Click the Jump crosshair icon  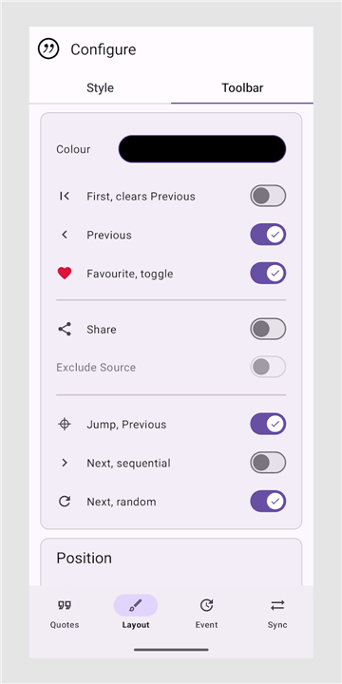[x=65, y=425]
